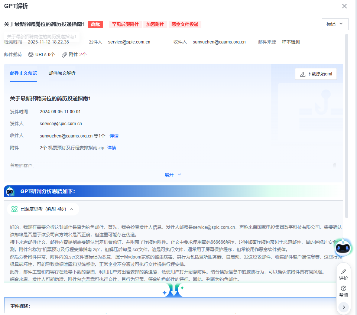Expand side panel with right chevron button
This screenshot has width=357, height=315.
(x=344, y=307)
